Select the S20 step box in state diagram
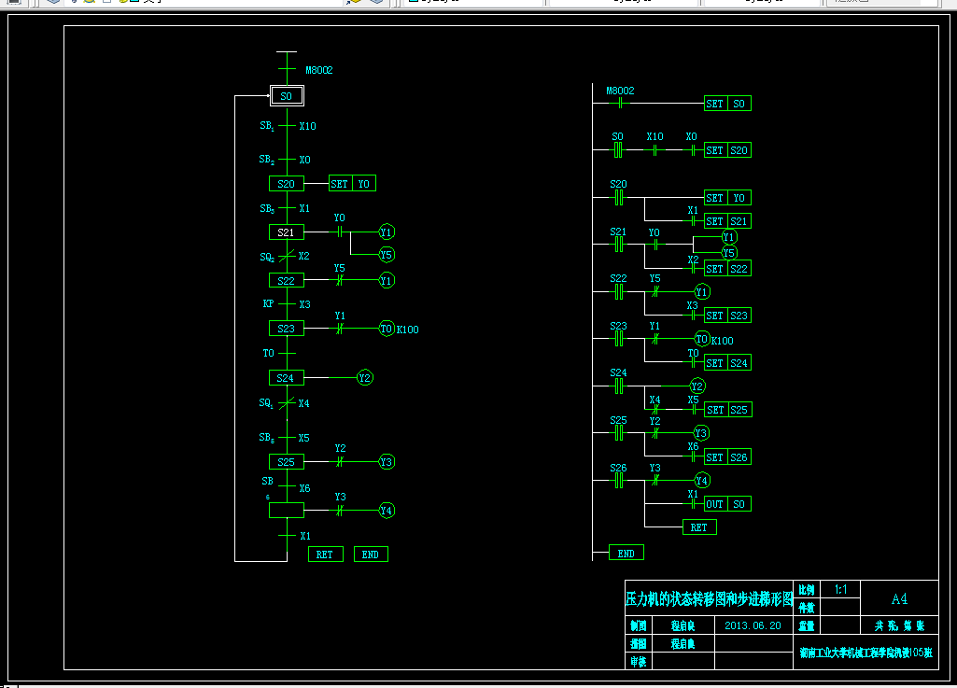957x688 pixels. (287, 184)
